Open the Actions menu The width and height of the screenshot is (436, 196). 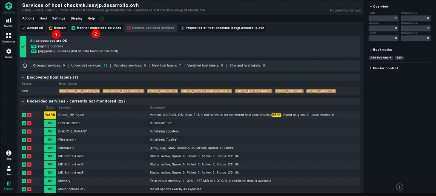point(28,19)
